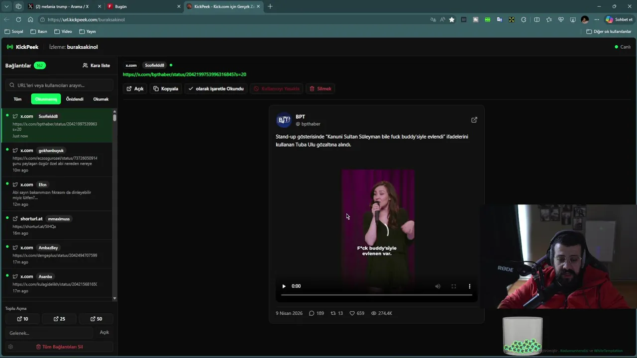This screenshot has width=637, height=358.
Task: Open a new browser tab
Action: pos(270,6)
